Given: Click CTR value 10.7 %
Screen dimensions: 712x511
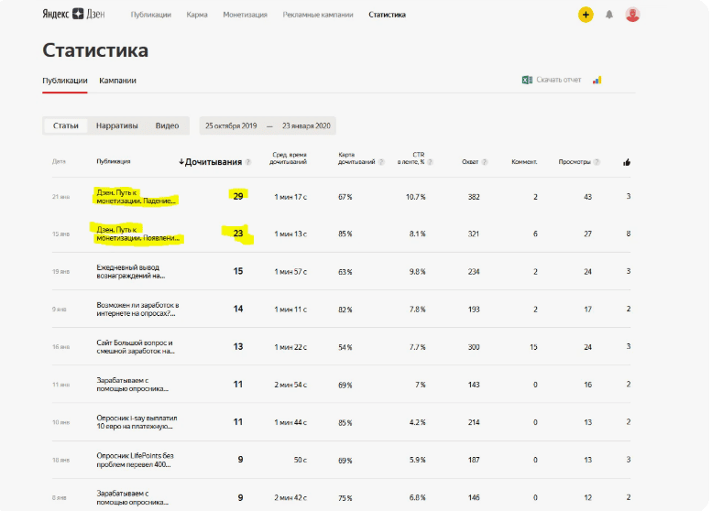Looking at the screenshot, I should (x=415, y=197).
